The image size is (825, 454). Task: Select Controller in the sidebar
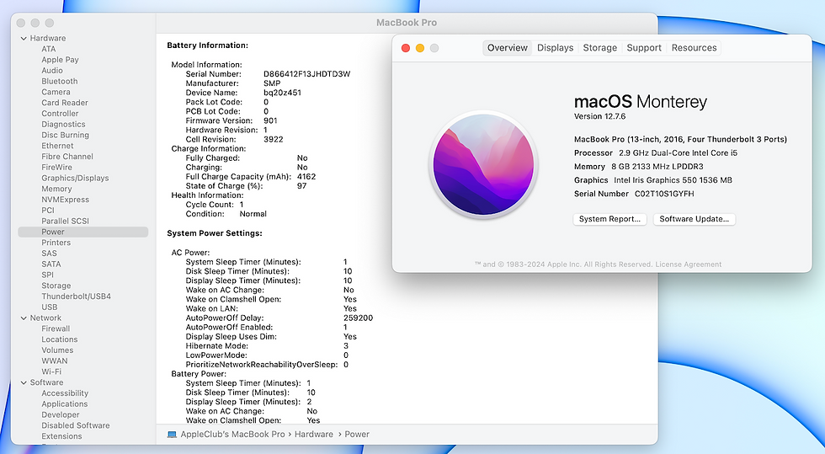(x=60, y=114)
